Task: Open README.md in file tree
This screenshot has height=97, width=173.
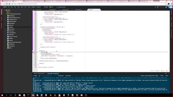Action: [x=12, y=44]
